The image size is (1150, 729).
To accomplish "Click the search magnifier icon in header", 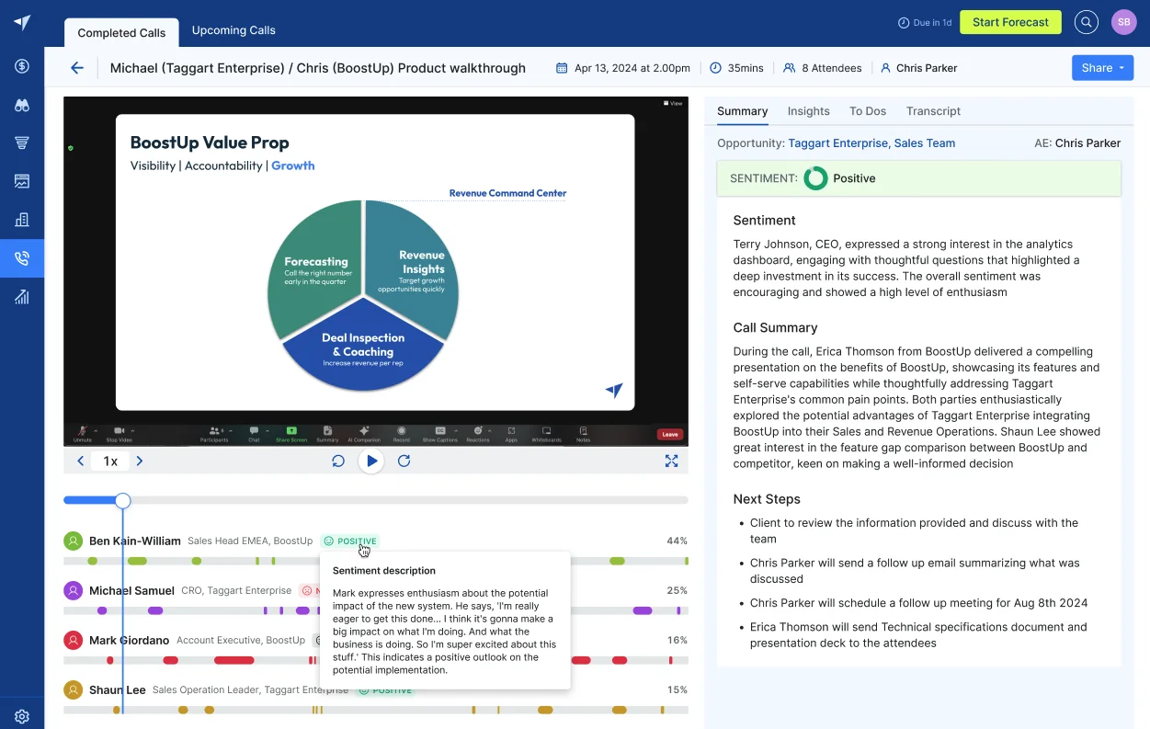I will (1087, 22).
